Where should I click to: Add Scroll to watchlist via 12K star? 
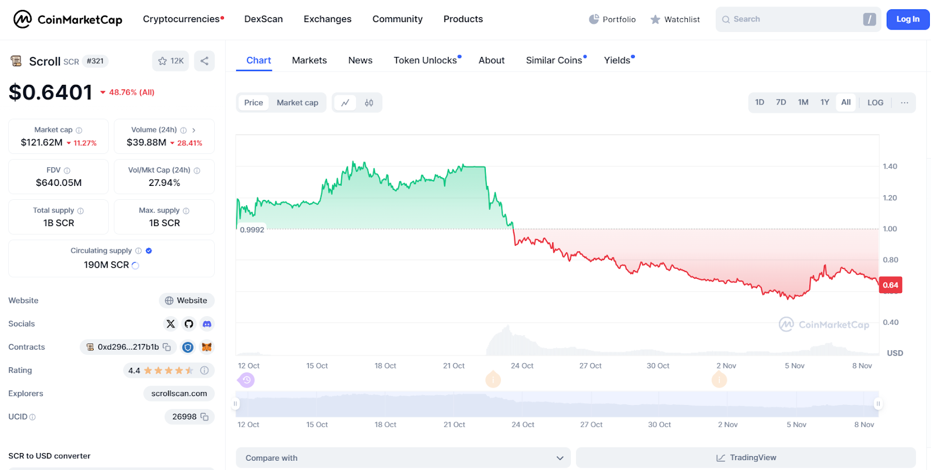(x=170, y=61)
